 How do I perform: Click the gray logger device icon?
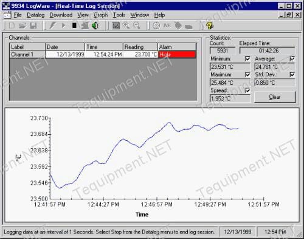[x=188, y=27]
